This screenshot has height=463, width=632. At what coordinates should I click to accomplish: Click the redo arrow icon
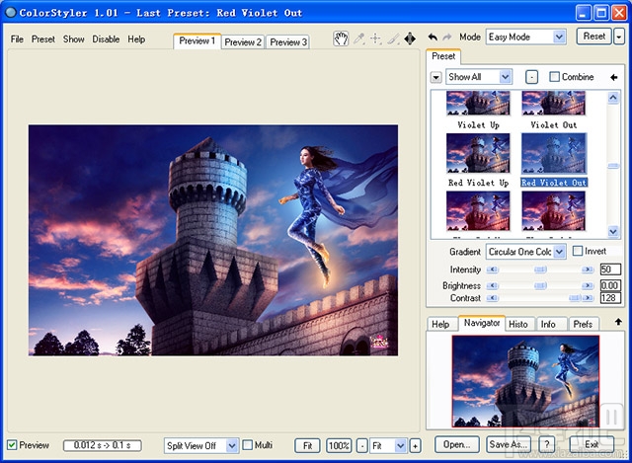[x=446, y=38]
